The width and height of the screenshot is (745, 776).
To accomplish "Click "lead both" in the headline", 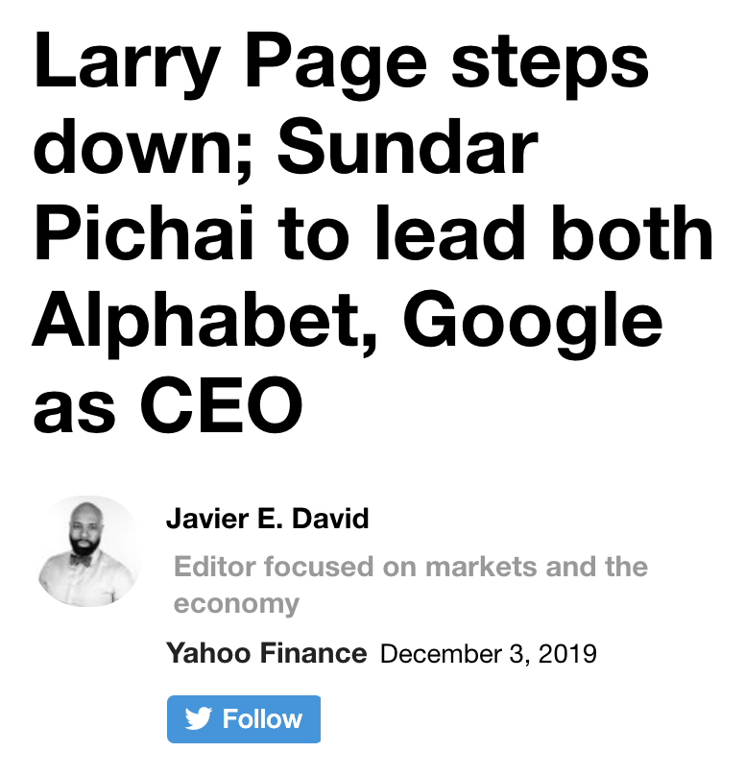I will tap(544, 232).
